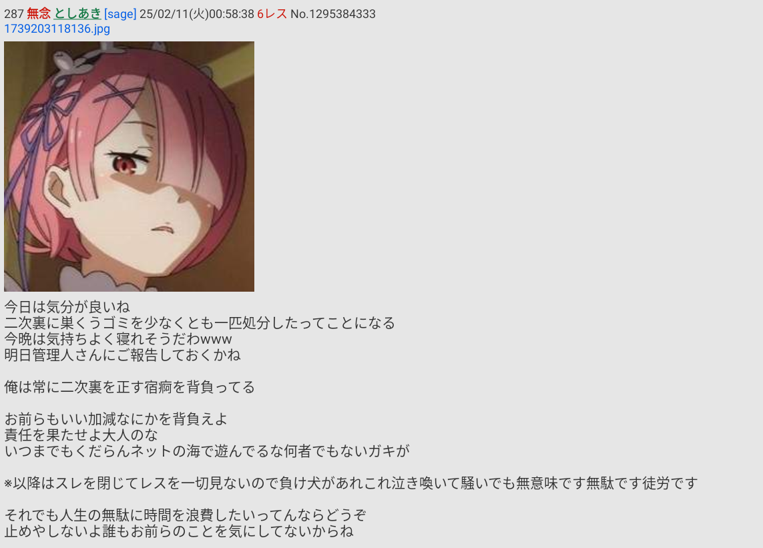Click the line 俺は常に二次裏を正す宿痾を背負ってる
Viewport: 763px width, 548px height.
coord(130,387)
